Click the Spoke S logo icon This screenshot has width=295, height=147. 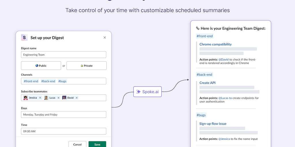click(24, 38)
